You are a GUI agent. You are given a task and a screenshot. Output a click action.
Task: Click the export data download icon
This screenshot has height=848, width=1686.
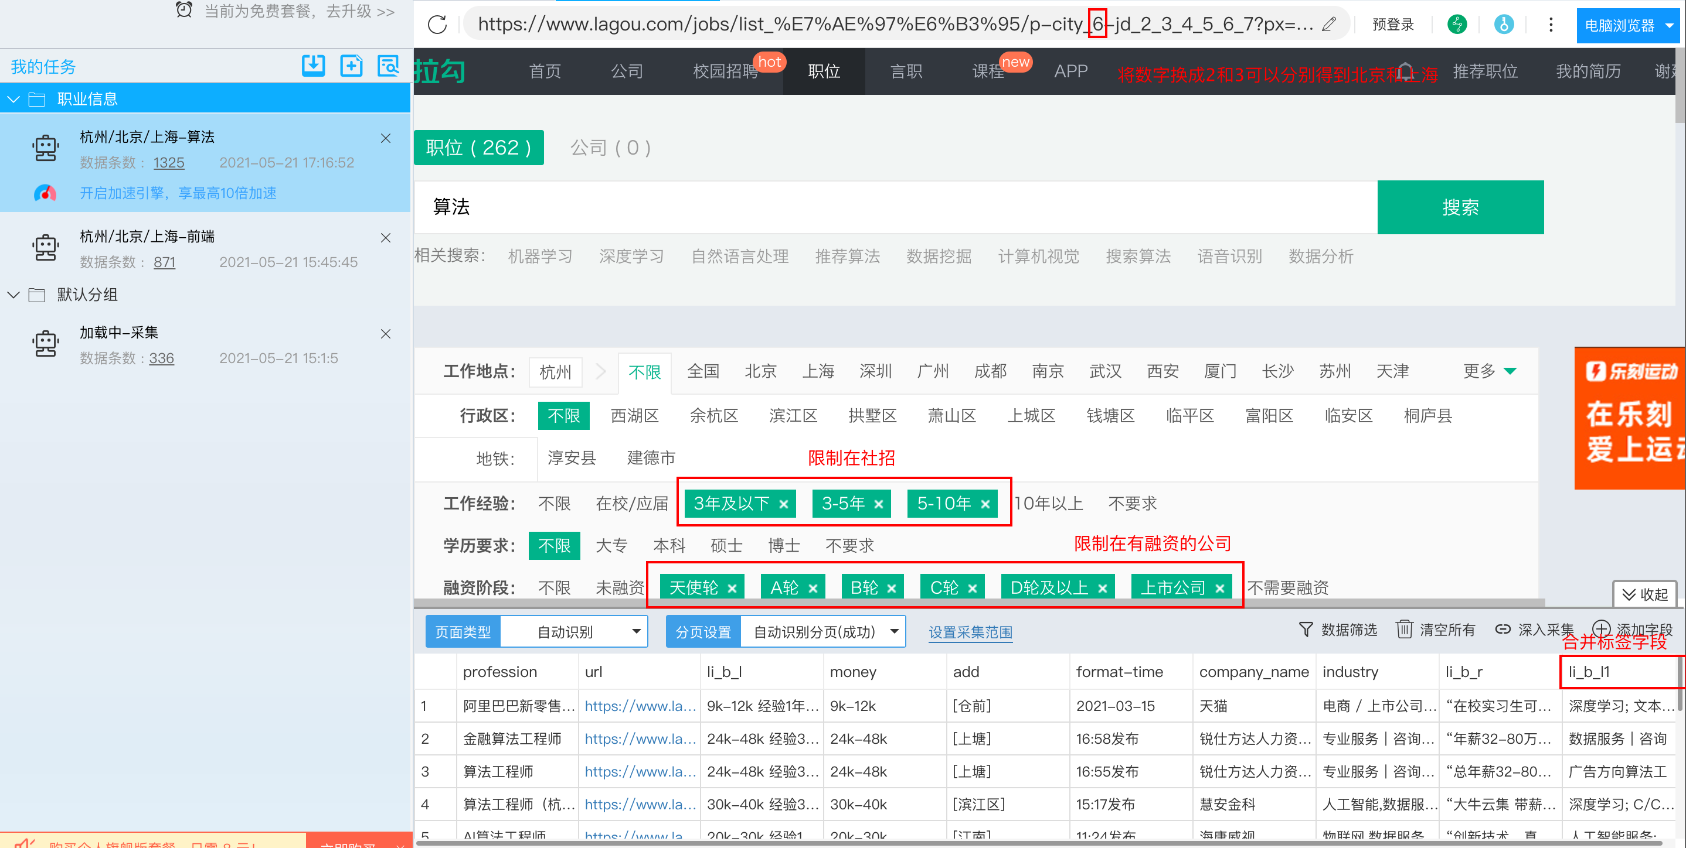[x=314, y=66]
